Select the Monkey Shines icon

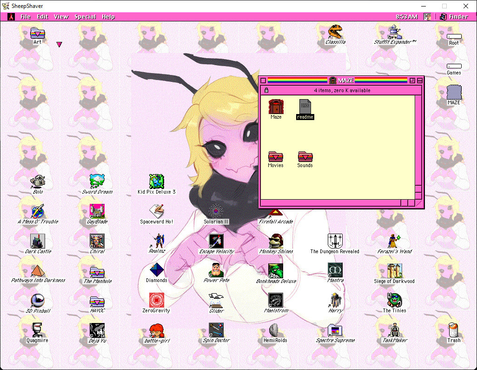point(276,241)
